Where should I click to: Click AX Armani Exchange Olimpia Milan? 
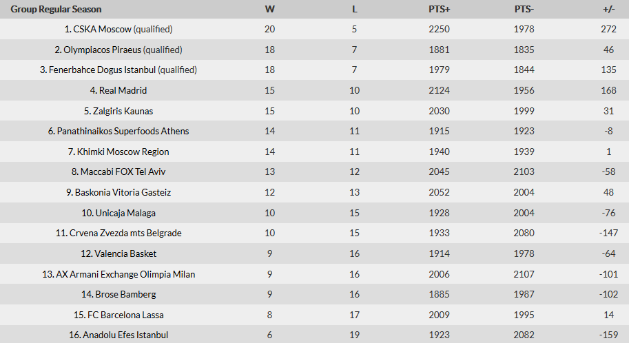pos(125,274)
